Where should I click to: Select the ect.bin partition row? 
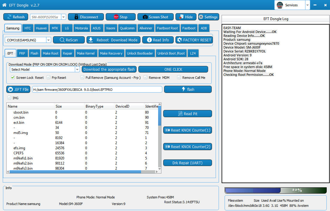pyautogui.click(x=82, y=123)
